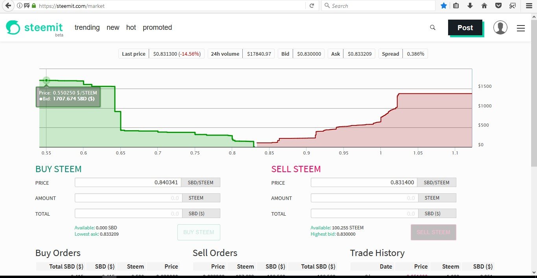
Task: Click the $1500 y-axis label
Action: coord(485,86)
